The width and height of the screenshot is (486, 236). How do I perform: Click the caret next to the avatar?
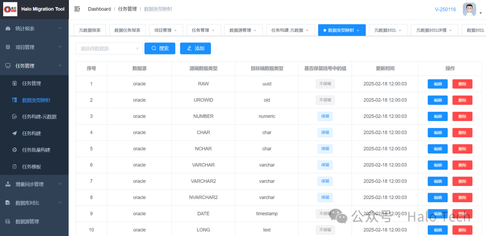point(481,14)
